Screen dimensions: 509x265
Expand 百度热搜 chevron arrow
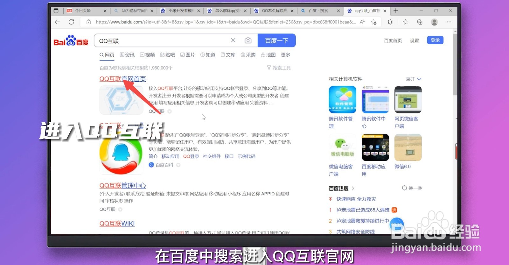pyautogui.click(x=353, y=189)
